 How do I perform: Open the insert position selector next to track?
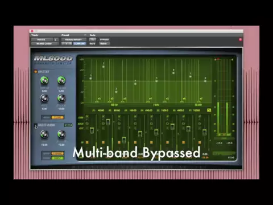point(56,39)
